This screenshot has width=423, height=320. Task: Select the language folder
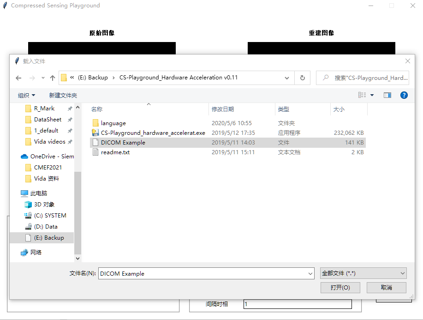pyautogui.click(x=228, y=123)
